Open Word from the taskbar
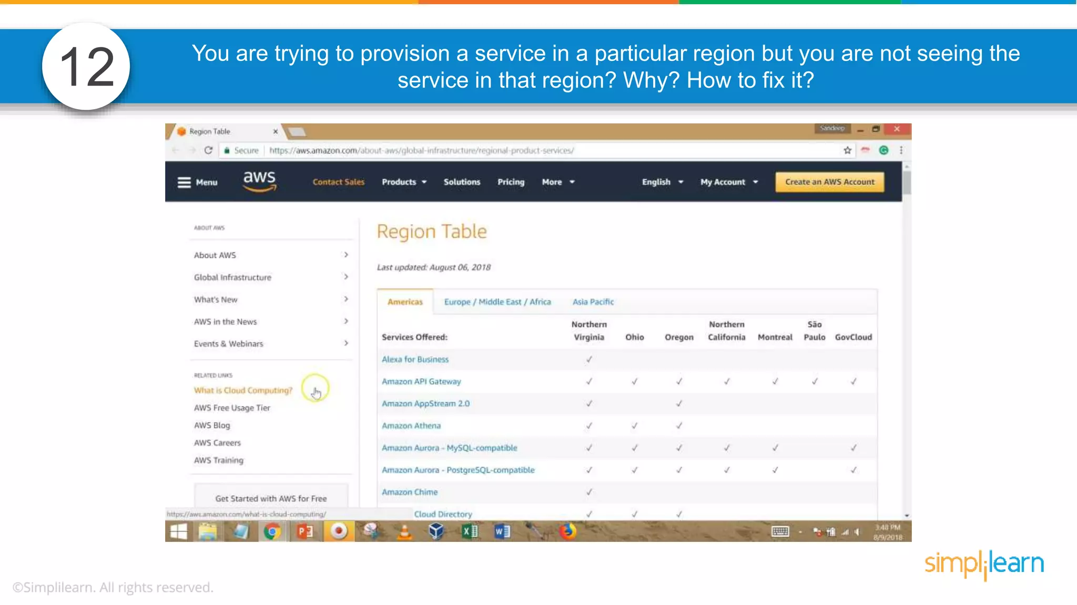 502,531
